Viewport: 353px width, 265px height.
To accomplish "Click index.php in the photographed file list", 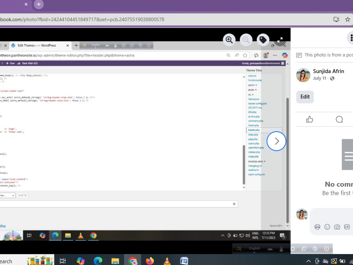I will pos(253,135).
